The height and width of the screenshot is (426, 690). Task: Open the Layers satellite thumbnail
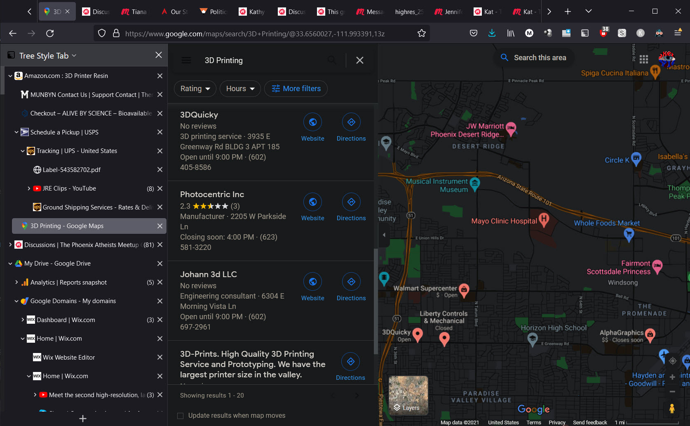pyautogui.click(x=408, y=395)
